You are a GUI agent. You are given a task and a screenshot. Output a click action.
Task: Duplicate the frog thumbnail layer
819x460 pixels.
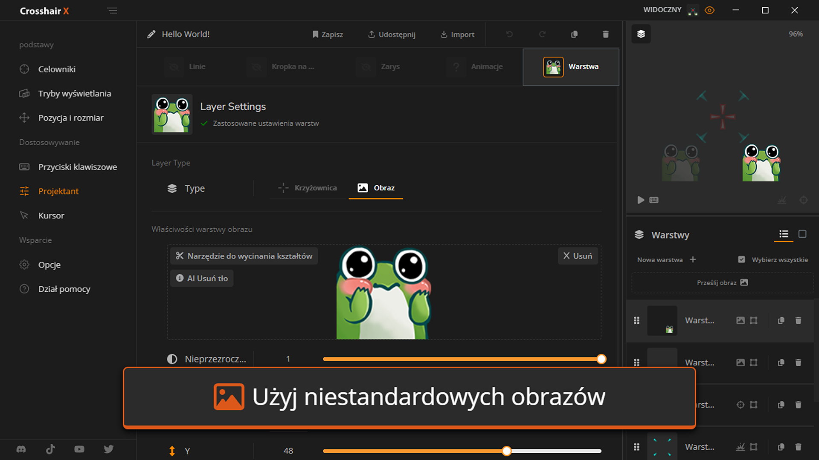point(781,320)
